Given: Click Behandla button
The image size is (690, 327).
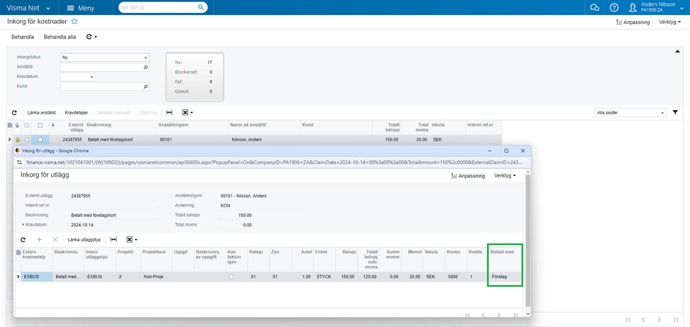Looking at the screenshot, I should [x=22, y=37].
